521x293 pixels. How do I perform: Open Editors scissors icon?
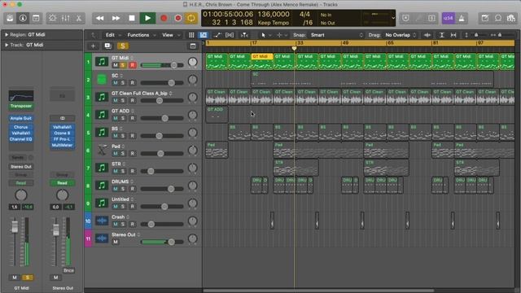tap(79, 18)
